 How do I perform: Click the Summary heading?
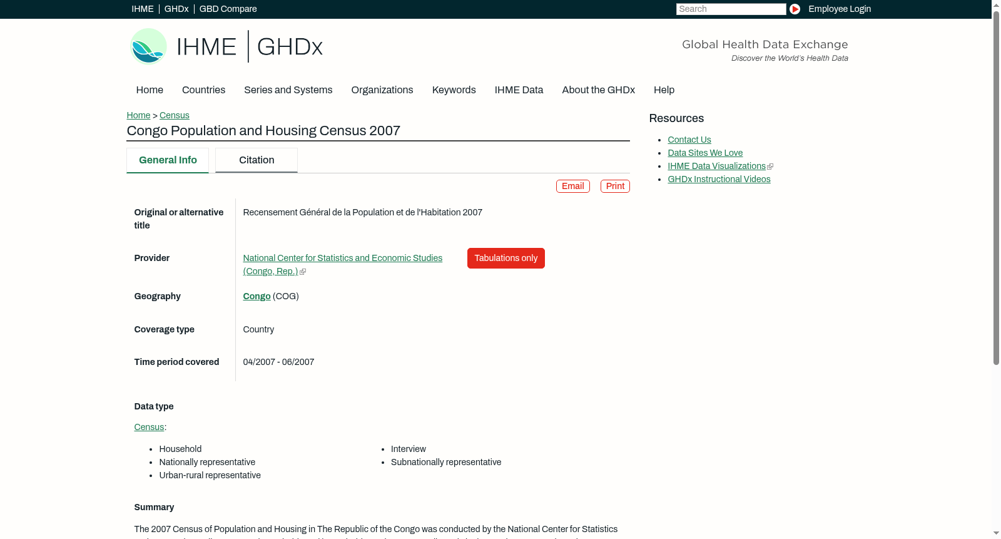click(155, 507)
